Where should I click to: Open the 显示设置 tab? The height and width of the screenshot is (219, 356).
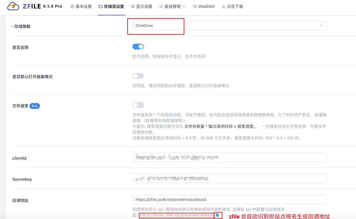pos(142,7)
